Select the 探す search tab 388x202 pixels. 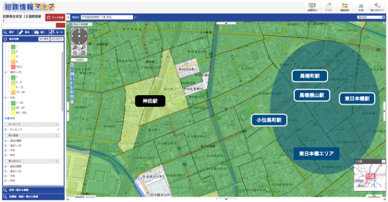(x=9, y=32)
